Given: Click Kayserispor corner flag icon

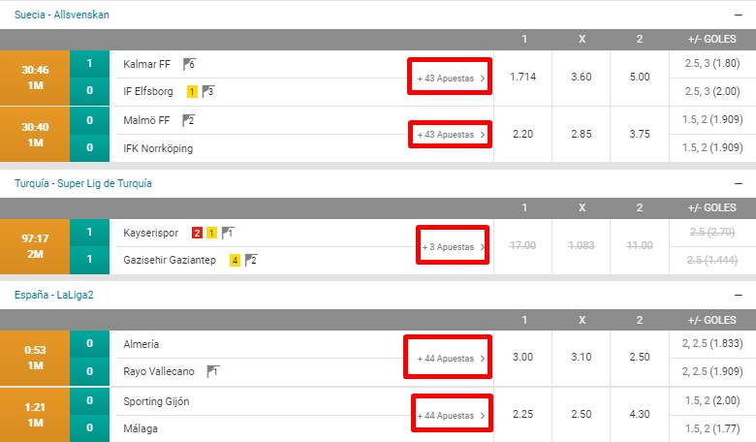Looking at the screenshot, I should click(x=228, y=233).
